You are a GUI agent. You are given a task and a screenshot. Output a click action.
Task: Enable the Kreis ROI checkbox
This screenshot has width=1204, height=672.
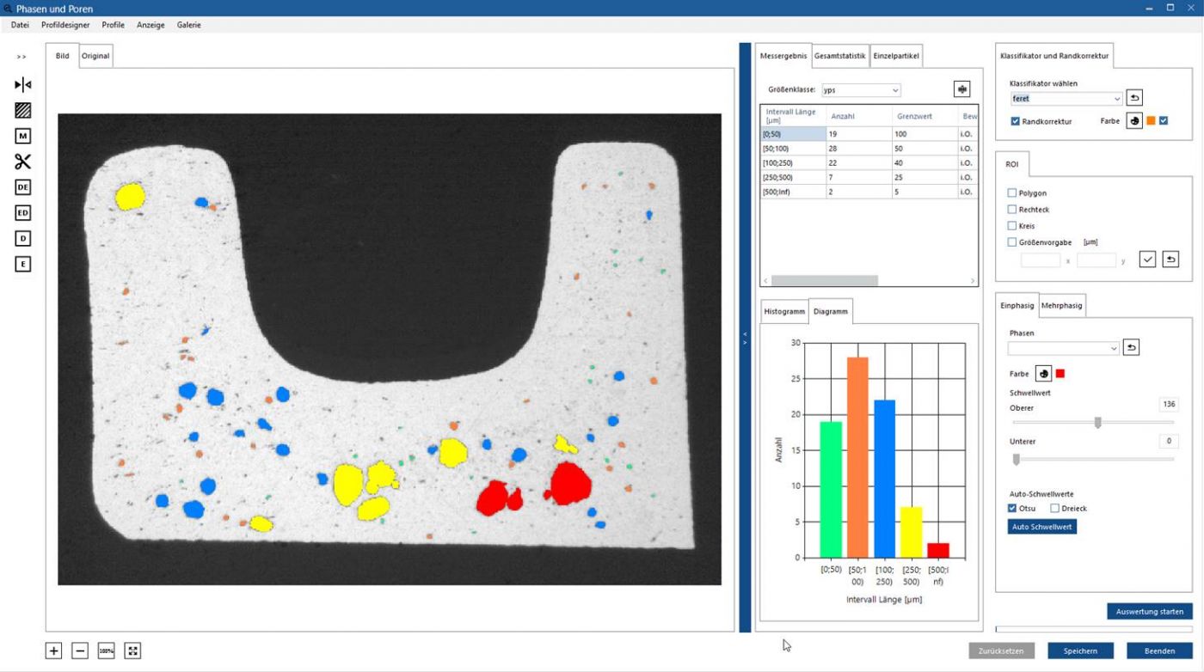click(x=1012, y=226)
